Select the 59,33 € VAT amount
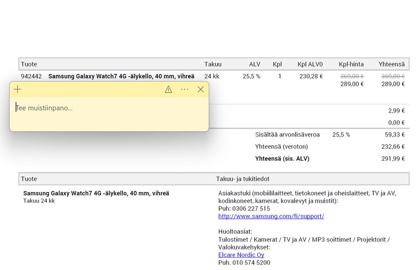This screenshot has height=270, width=420. coord(395,134)
